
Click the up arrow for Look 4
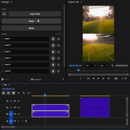[x=53, y=58]
